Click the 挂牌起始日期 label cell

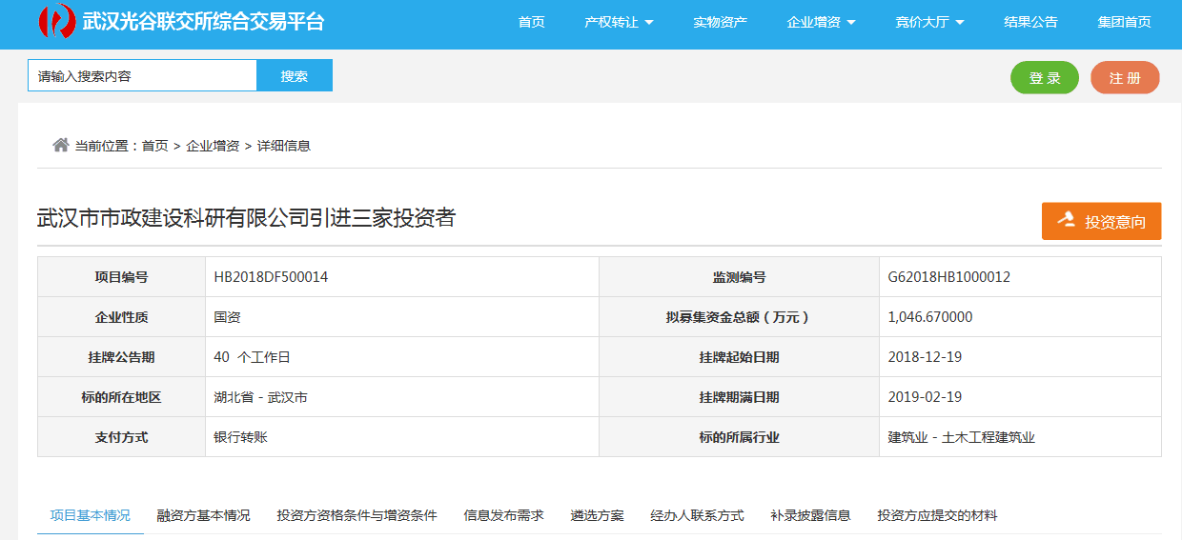click(x=740, y=357)
